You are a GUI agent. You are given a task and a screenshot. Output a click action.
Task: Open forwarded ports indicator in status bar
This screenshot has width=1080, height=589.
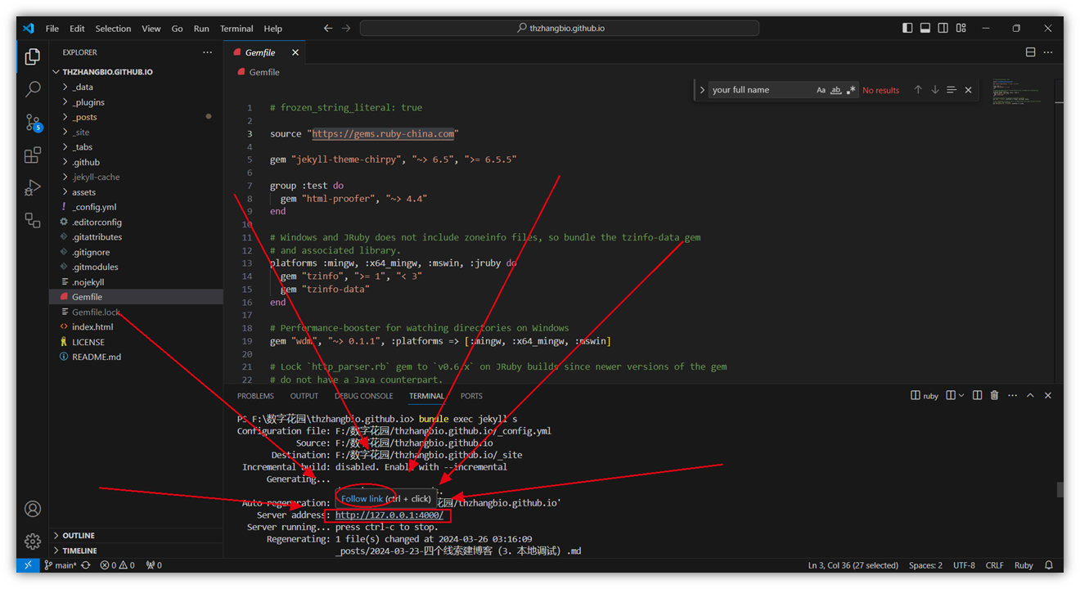coord(153,565)
